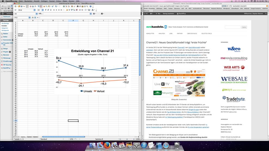
Task: Click the Open file icon in Calc toolbar
Action: tap(19, 6)
